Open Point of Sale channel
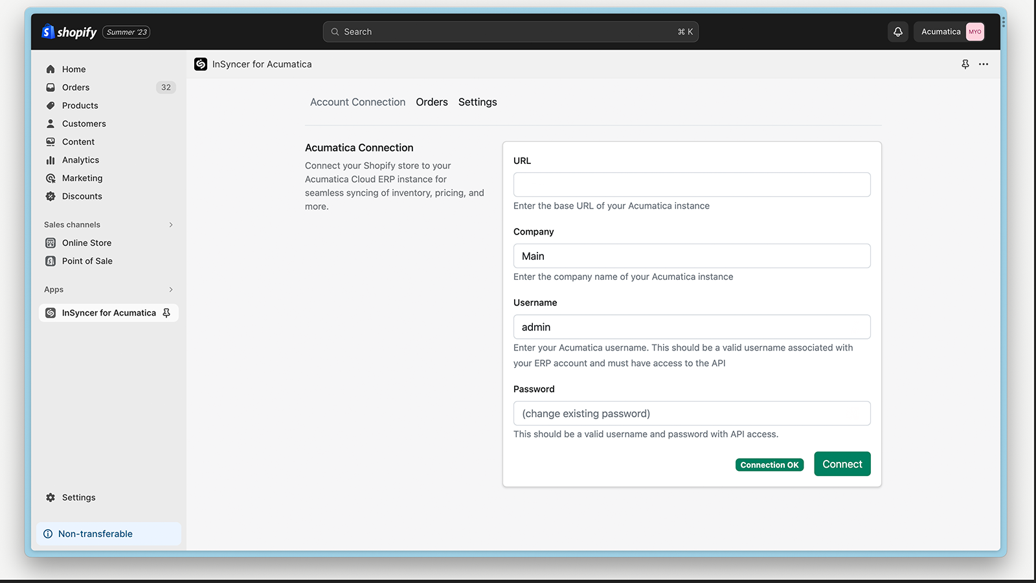1036x583 pixels. [87, 261]
